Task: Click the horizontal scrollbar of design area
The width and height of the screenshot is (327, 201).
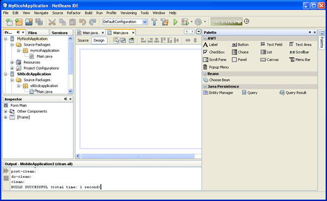Action: click(x=137, y=156)
